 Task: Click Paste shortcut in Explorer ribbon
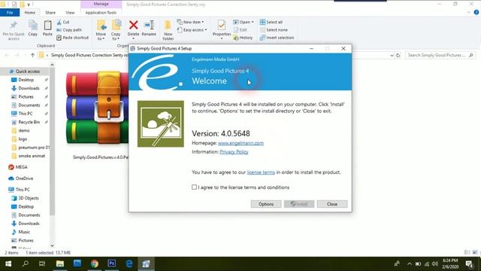click(72, 38)
